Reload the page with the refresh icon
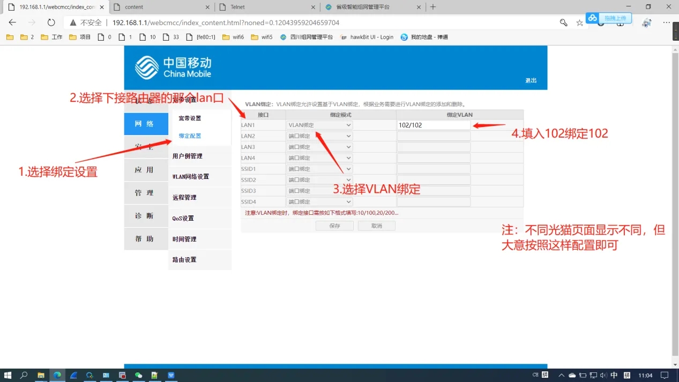Image resolution: width=679 pixels, height=382 pixels. coord(51,23)
